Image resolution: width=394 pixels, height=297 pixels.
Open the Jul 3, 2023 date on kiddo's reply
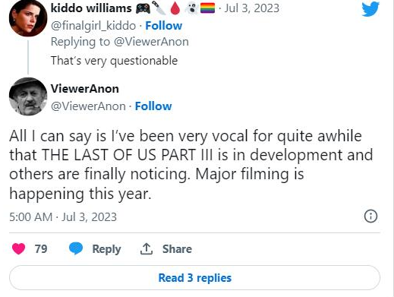252,8
